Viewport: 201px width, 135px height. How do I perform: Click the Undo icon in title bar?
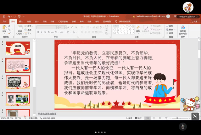[x=8, y=16]
